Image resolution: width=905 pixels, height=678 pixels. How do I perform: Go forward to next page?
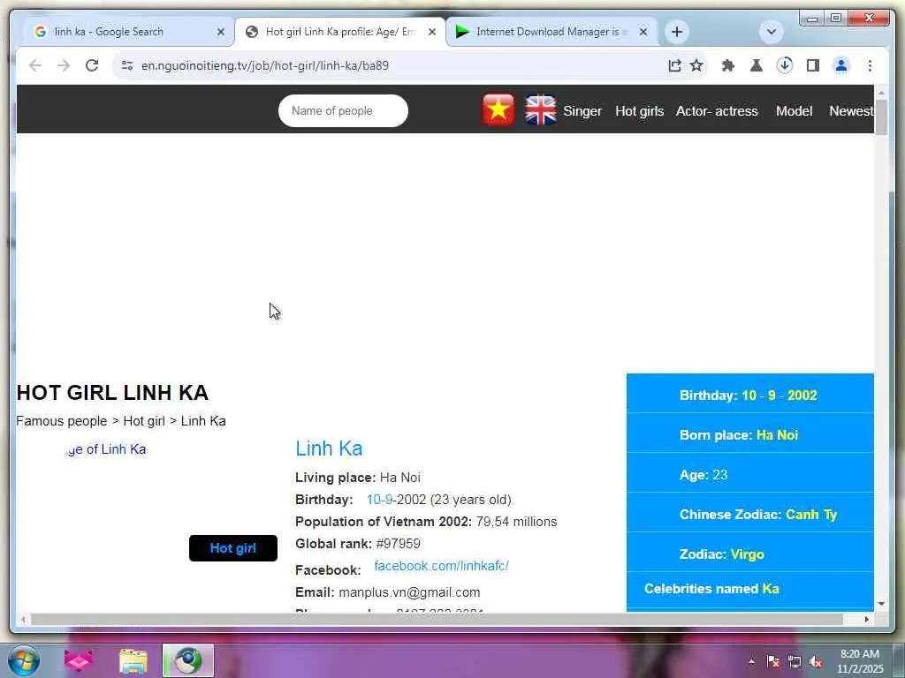(x=64, y=65)
